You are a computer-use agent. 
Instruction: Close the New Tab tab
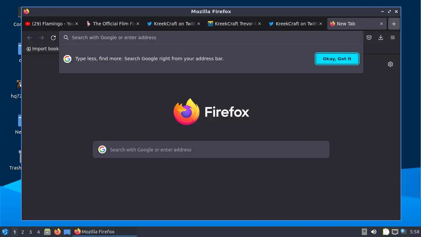[382, 24]
